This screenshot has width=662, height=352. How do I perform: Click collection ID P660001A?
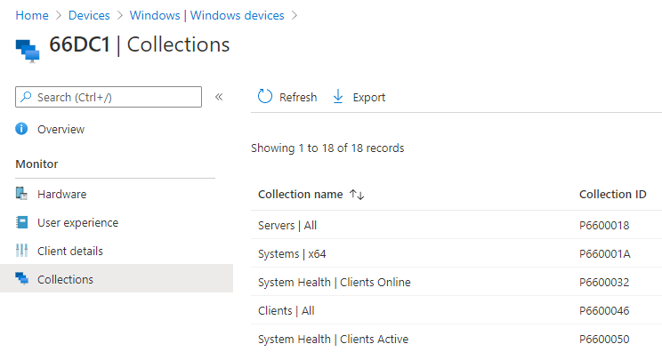604,254
